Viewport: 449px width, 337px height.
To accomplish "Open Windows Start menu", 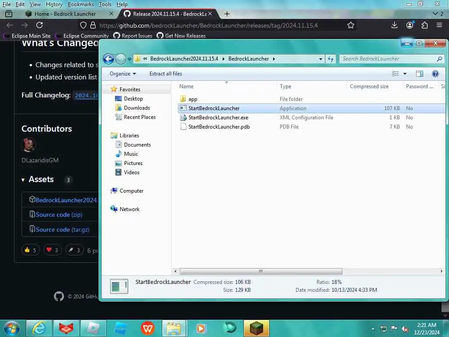I will pos(11,328).
